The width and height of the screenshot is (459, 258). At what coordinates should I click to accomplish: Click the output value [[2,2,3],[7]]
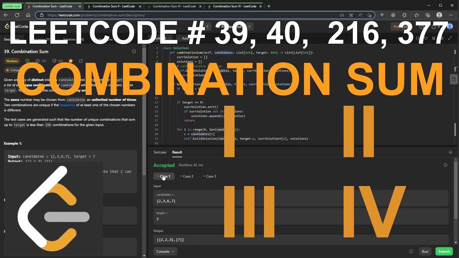pos(170,240)
